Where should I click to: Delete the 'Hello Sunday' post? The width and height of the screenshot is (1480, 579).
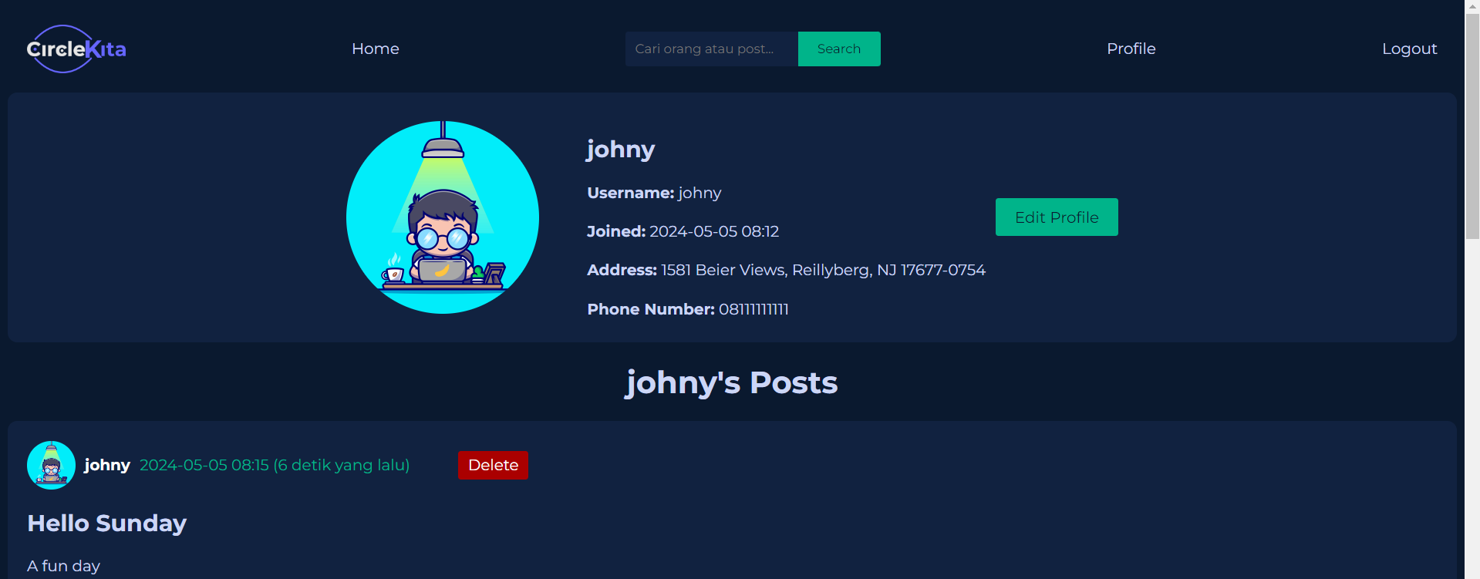[493, 465]
